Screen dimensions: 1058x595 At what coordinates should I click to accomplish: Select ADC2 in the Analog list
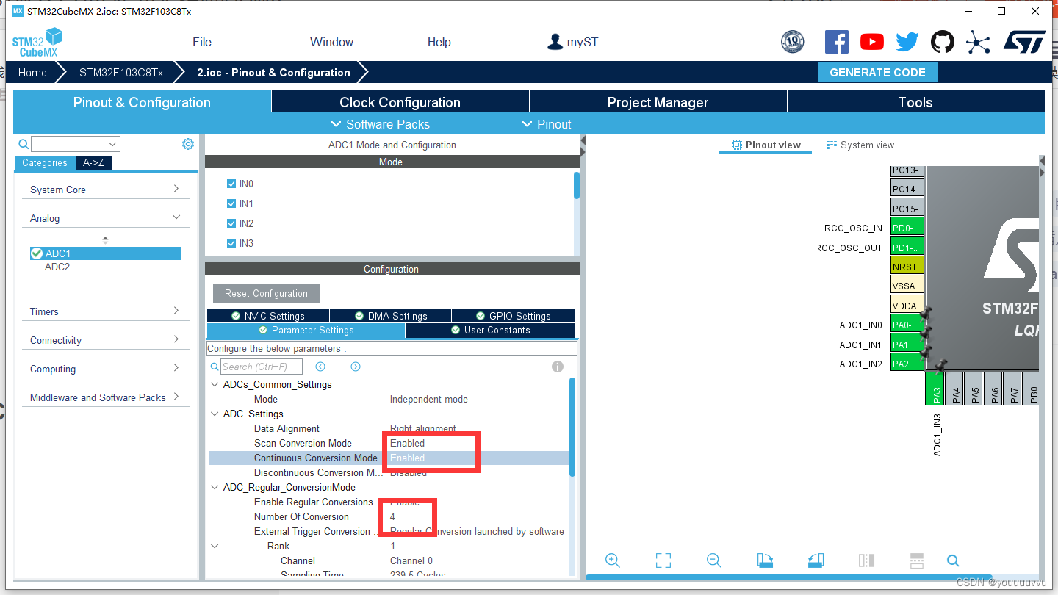point(57,267)
